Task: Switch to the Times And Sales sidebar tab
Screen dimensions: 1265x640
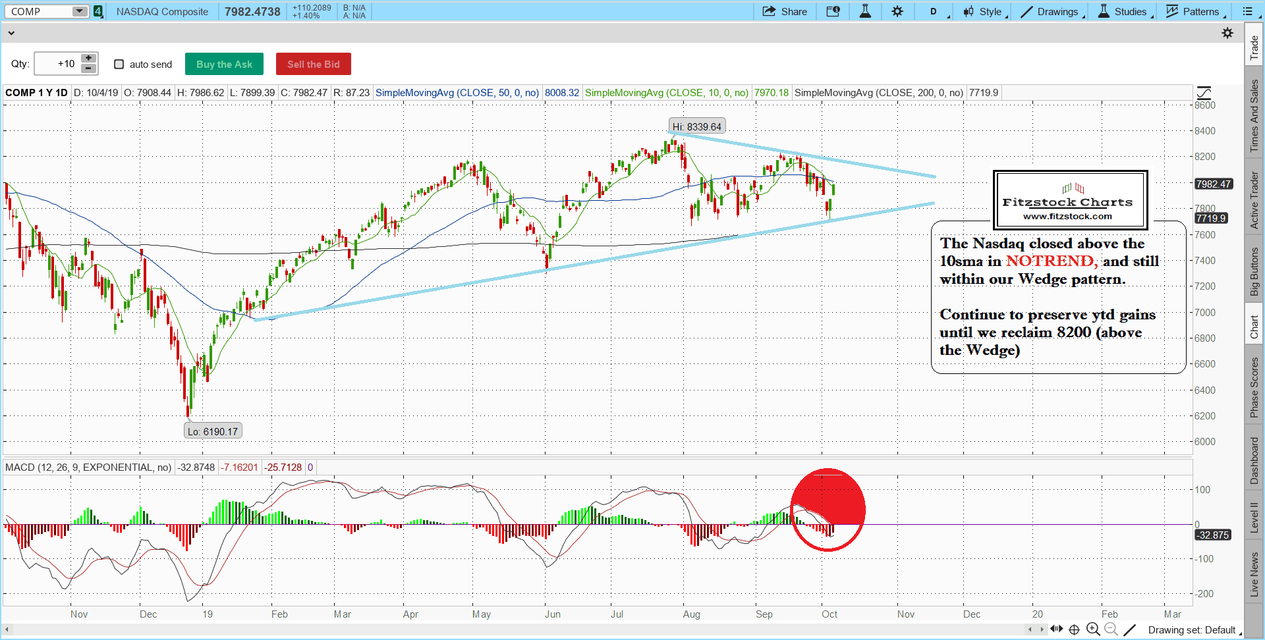Action: [x=1254, y=116]
